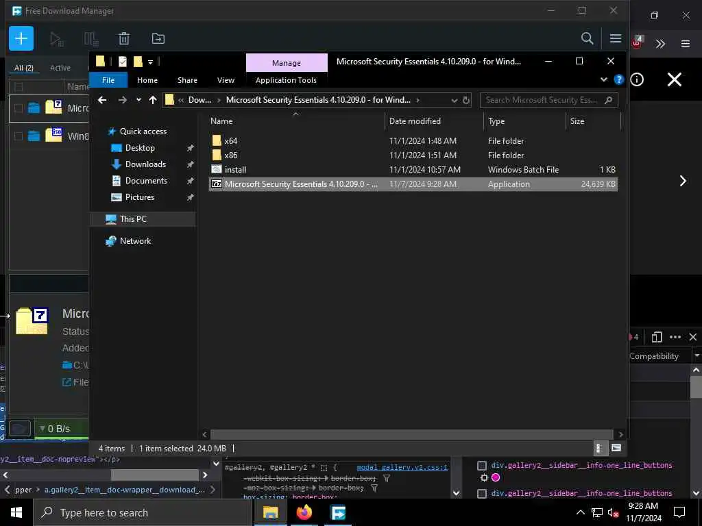Open the Share ribbon tab
Screen dimensions: 702x526
click(187, 80)
